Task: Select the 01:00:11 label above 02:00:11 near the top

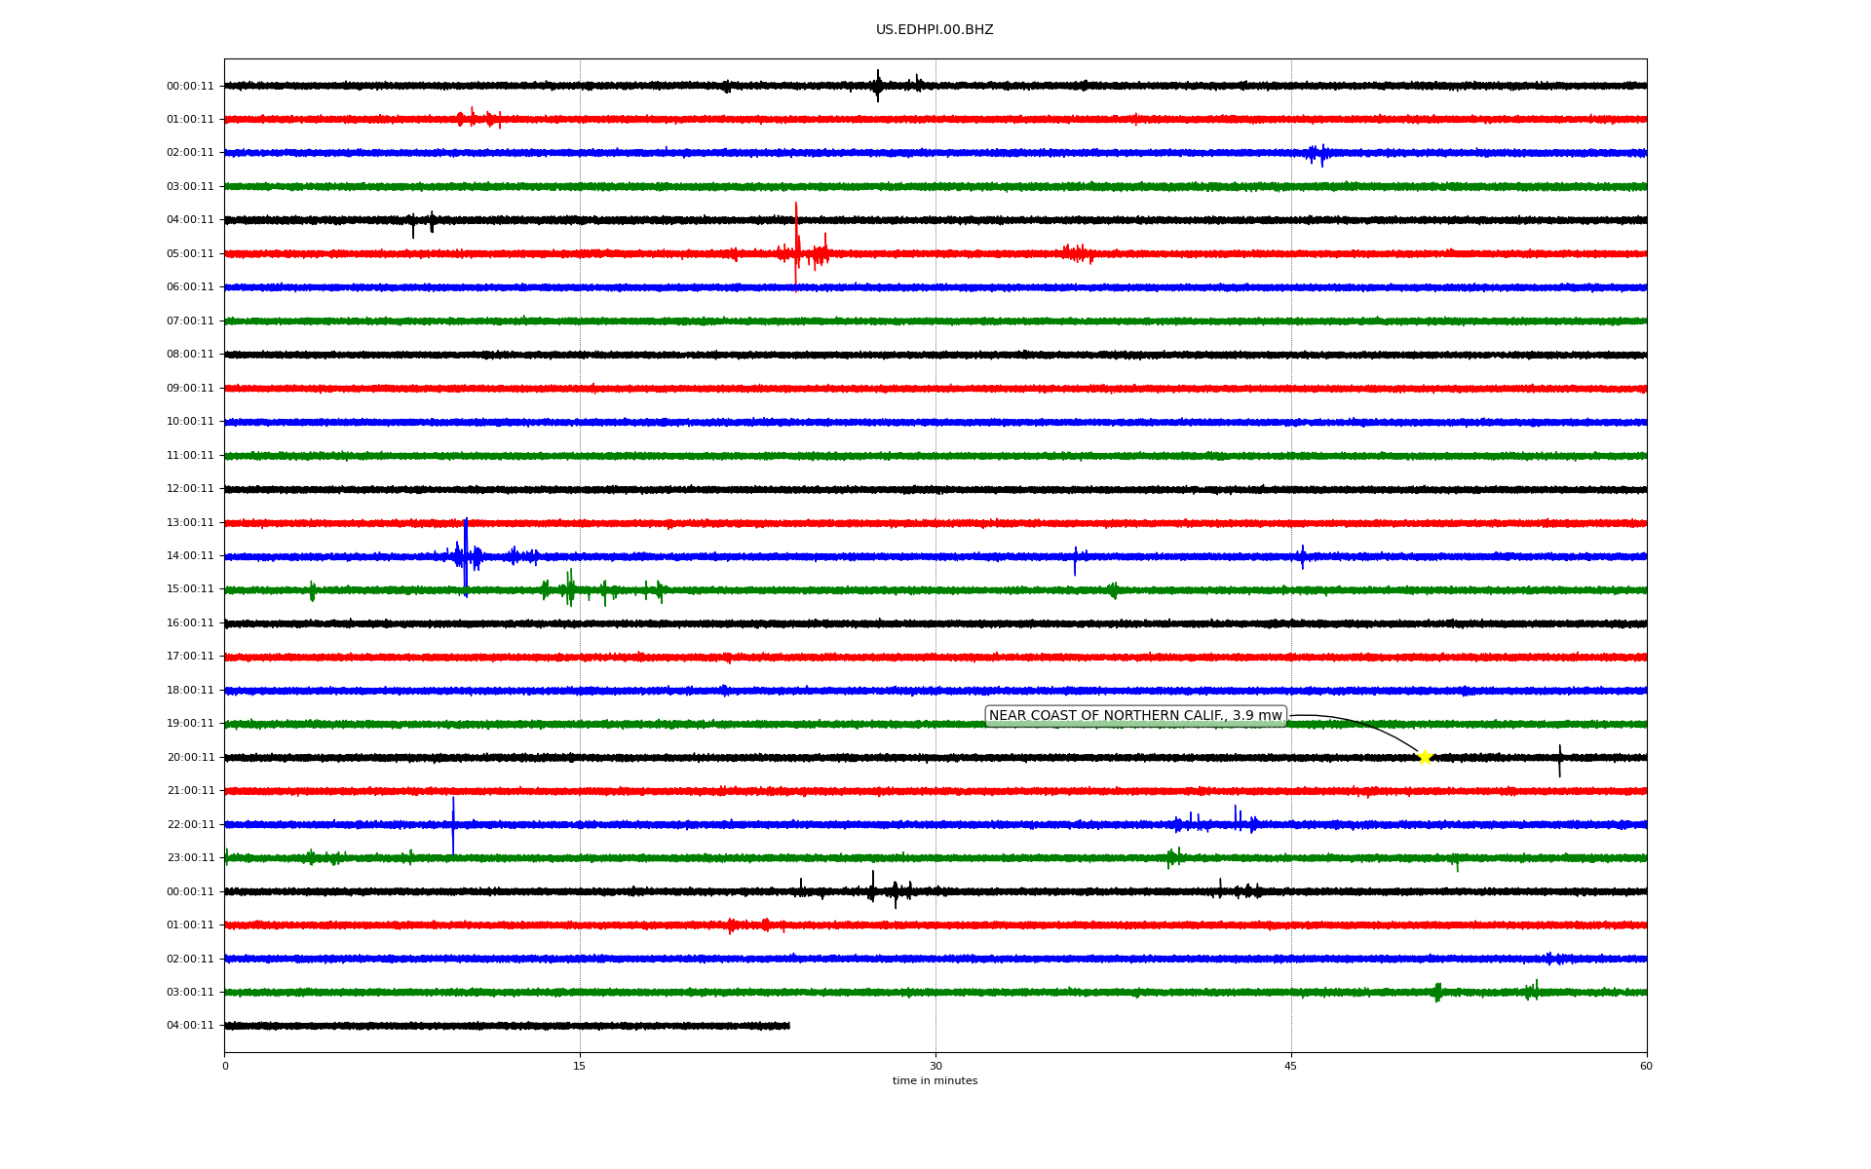Action: click(190, 119)
